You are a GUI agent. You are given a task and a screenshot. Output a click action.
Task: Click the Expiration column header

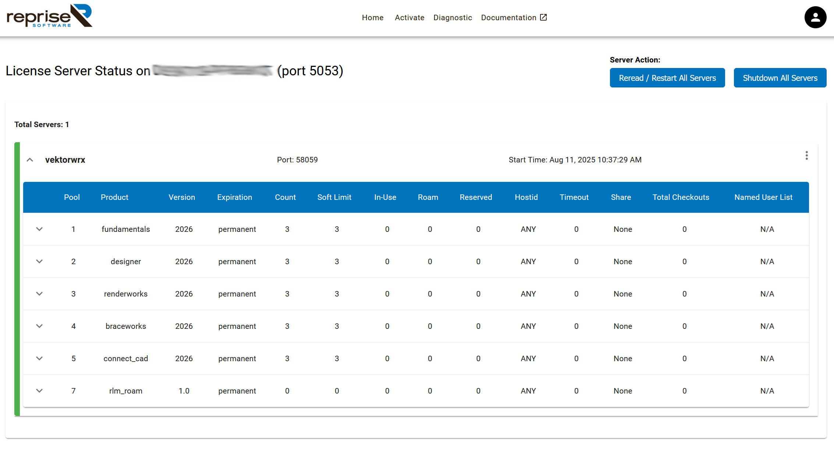(x=234, y=197)
